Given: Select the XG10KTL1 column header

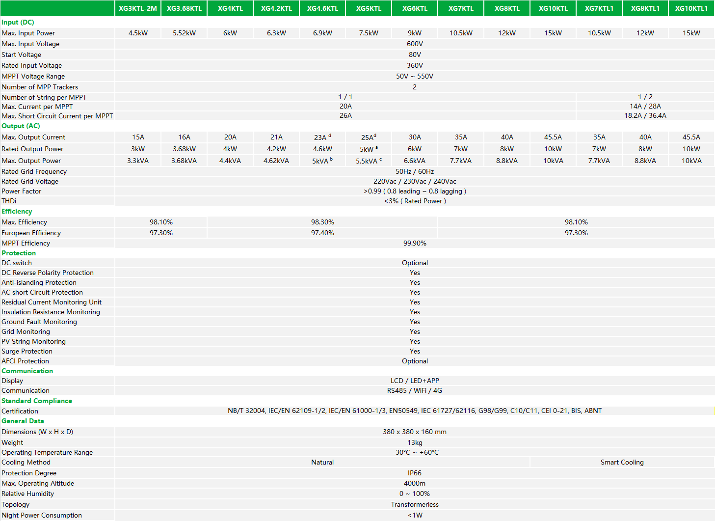Looking at the screenshot, I should click(691, 8).
